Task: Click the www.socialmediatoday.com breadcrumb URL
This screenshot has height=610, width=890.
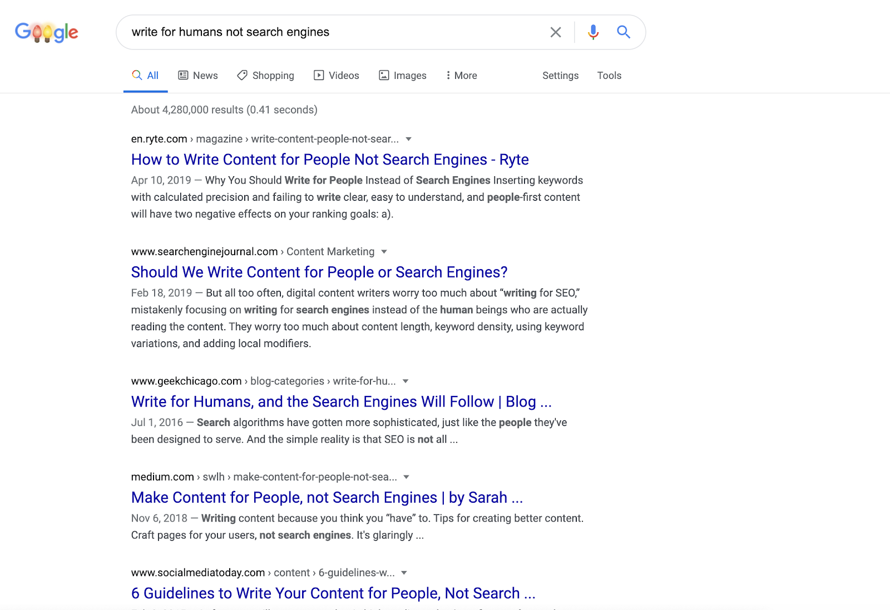Action: click(263, 573)
